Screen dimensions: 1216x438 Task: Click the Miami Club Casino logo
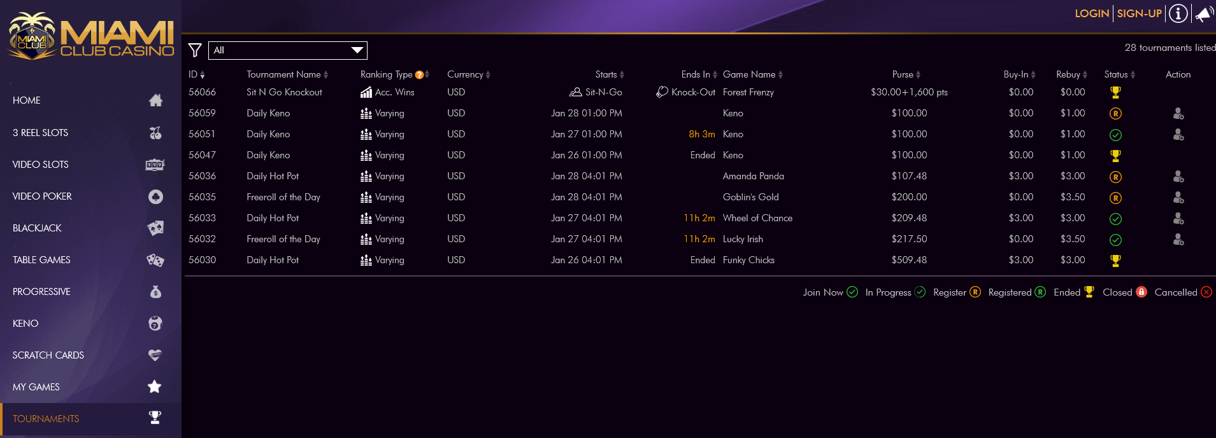point(90,36)
